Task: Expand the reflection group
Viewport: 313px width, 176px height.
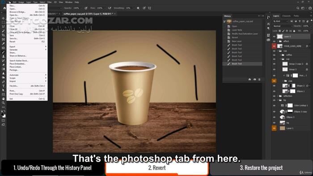Action: click(x=278, y=96)
